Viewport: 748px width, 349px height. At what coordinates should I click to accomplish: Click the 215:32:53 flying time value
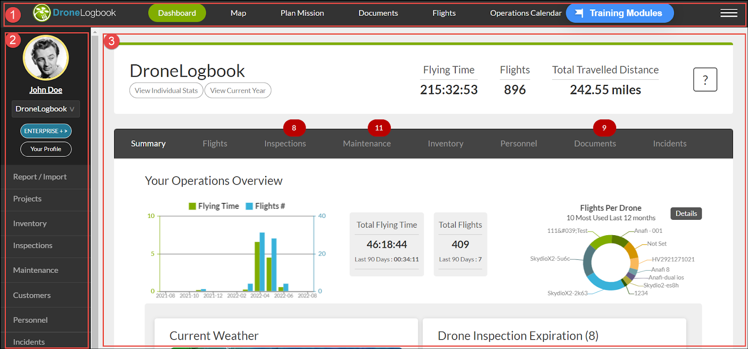[449, 90]
